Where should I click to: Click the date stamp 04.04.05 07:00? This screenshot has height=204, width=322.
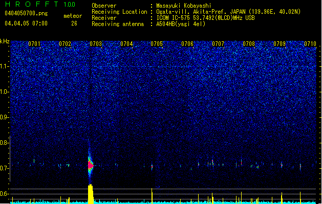click(26, 23)
